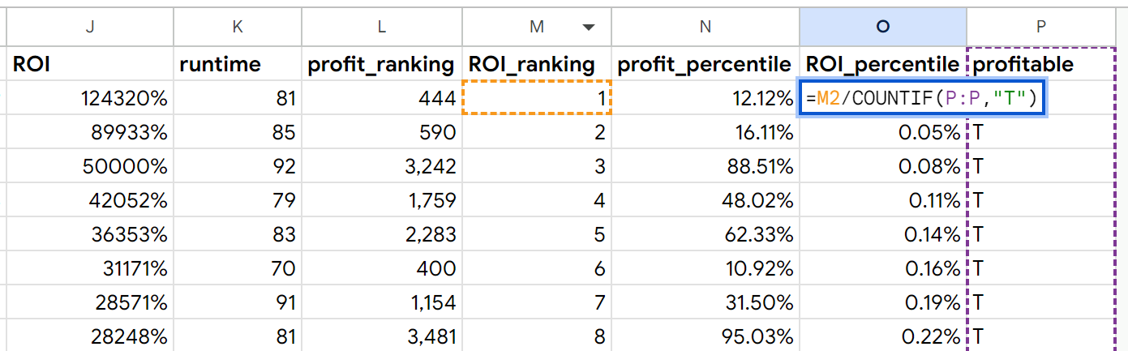Select ROI cell showing 42052%
The image size is (1128, 351).
[x=89, y=200]
